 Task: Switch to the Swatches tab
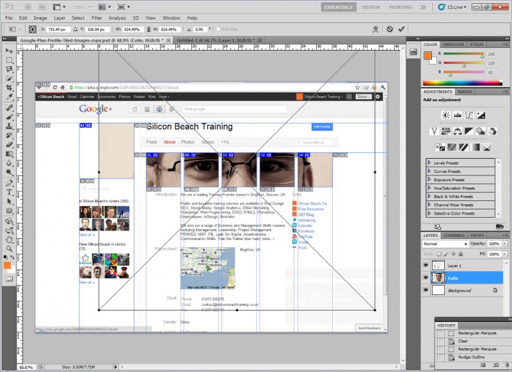tap(453, 44)
